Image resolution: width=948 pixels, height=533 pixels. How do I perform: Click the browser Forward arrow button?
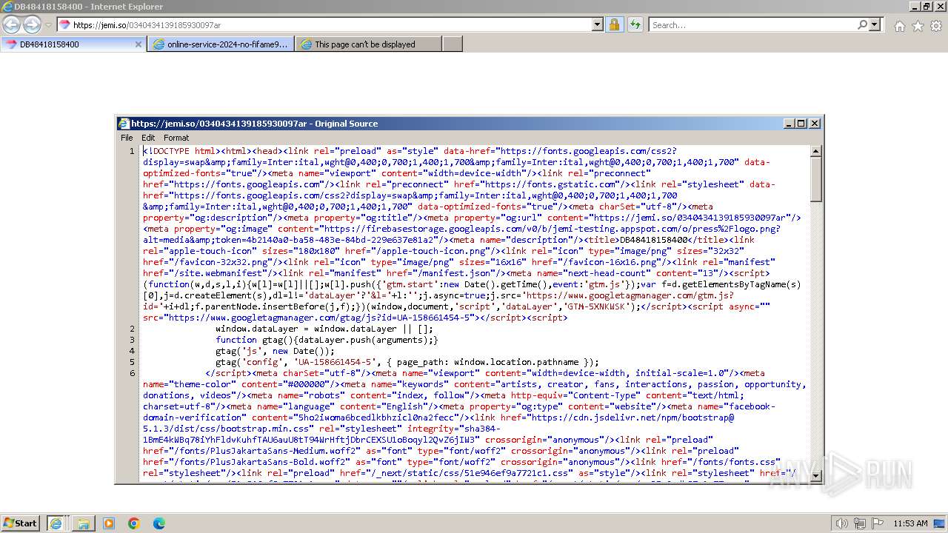coord(32,24)
